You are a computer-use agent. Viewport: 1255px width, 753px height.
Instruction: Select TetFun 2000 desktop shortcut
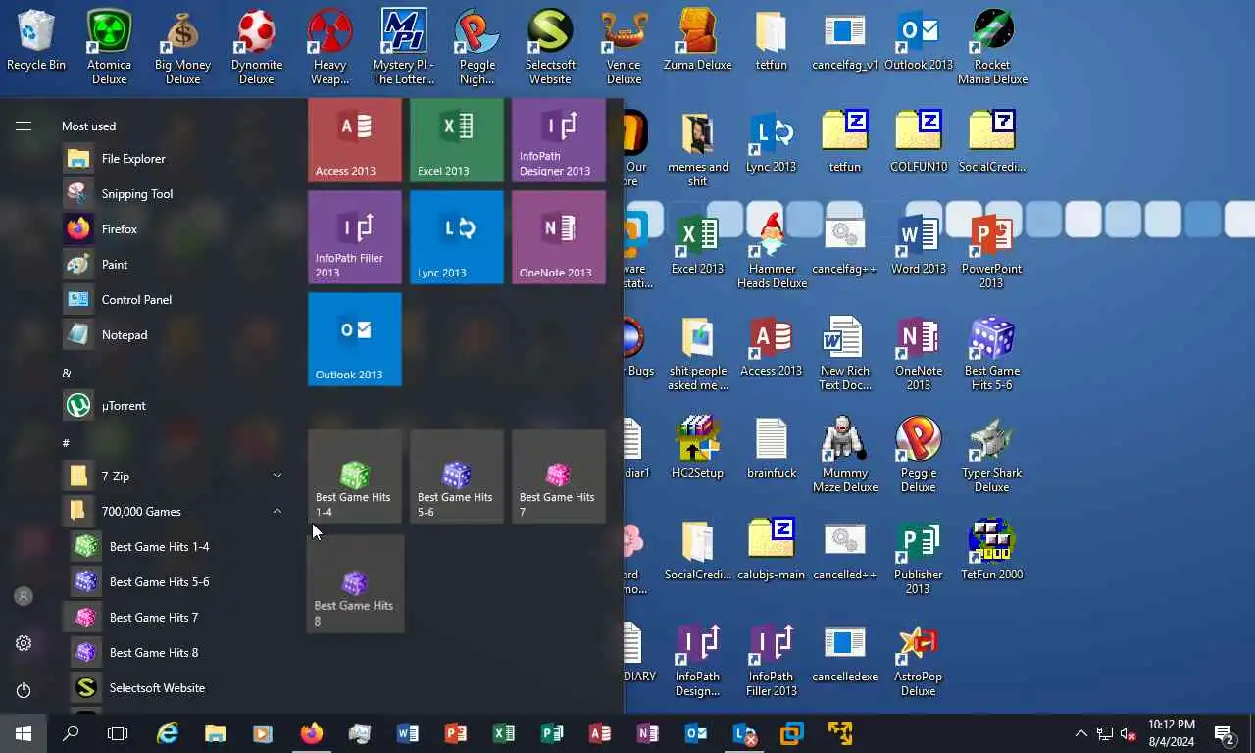tap(992, 549)
